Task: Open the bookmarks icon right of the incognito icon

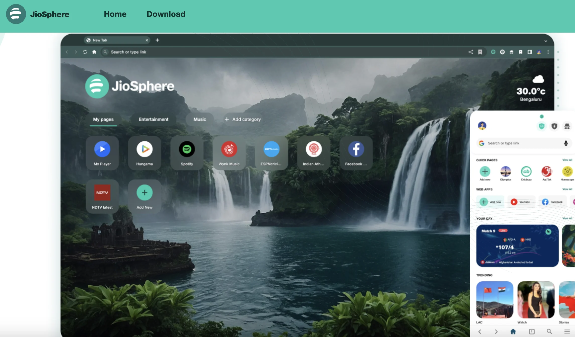Action: coord(521,52)
